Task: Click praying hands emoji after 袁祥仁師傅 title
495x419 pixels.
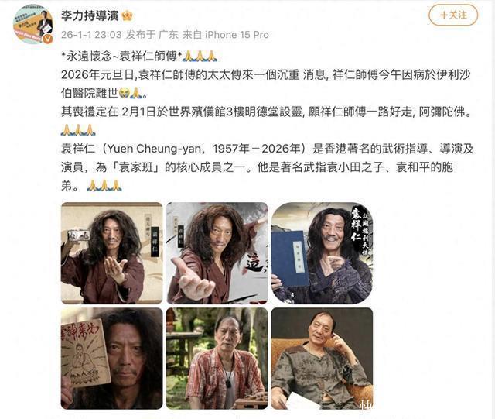Action: [x=200, y=56]
